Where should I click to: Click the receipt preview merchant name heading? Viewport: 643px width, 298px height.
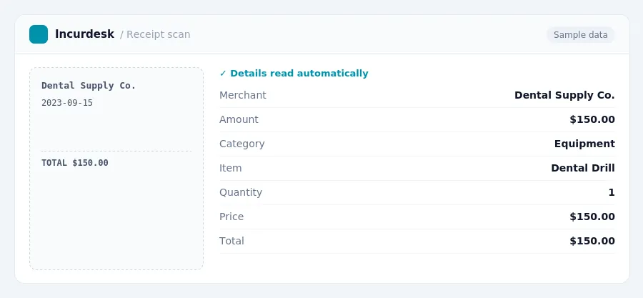(x=89, y=86)
